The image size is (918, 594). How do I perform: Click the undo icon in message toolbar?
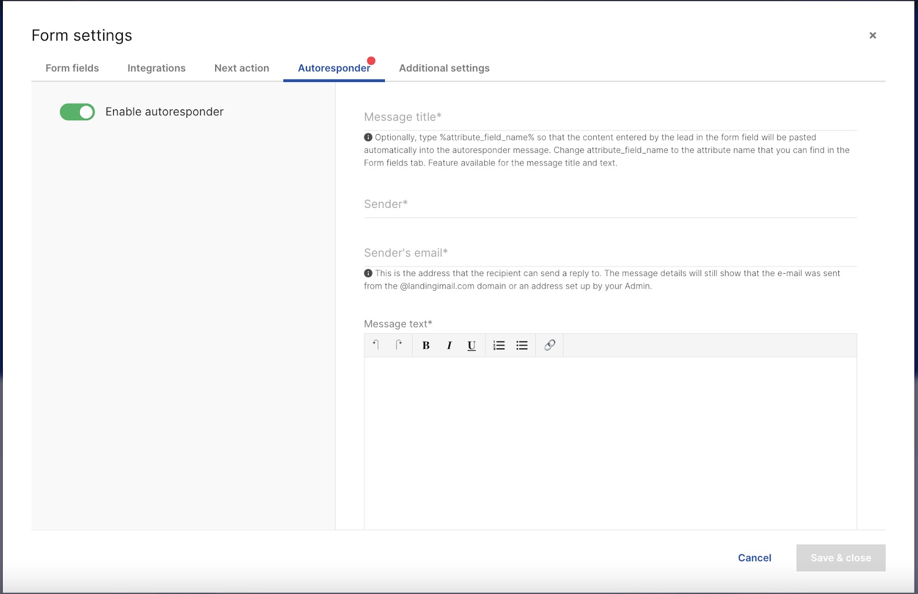click(376, 345)
